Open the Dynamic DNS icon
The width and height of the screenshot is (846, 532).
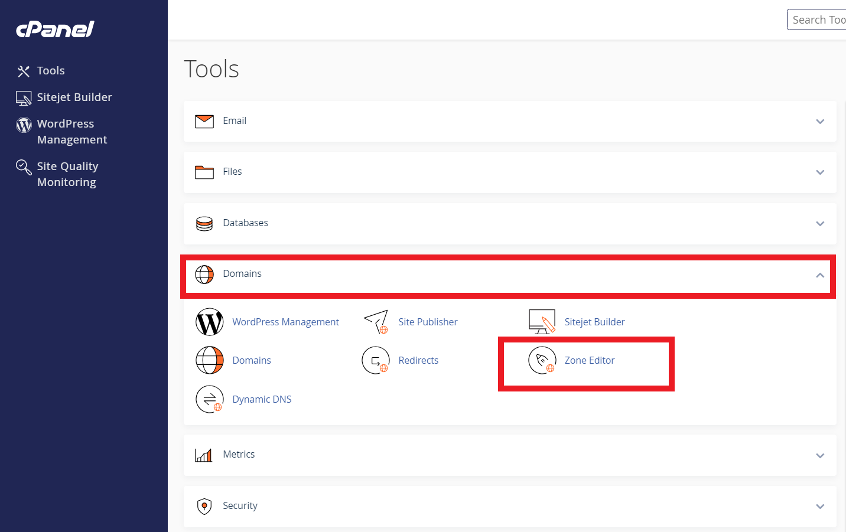coord(210,399)
